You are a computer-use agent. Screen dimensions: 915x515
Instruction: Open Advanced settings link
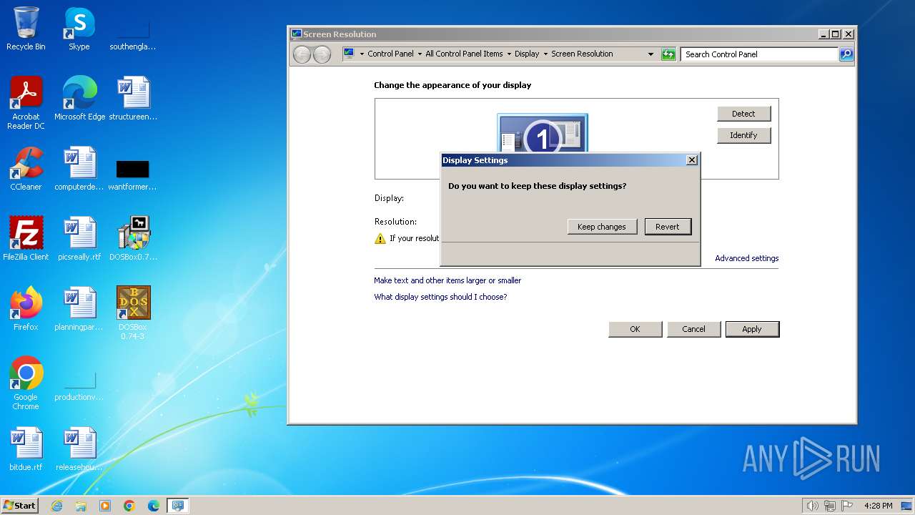[x=746, y=258]
